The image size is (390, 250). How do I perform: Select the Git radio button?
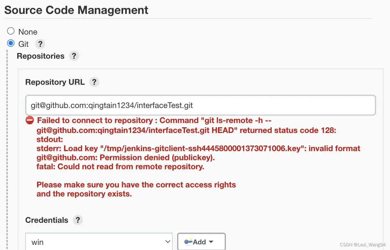pyautogui.click(x=11, y=43)
